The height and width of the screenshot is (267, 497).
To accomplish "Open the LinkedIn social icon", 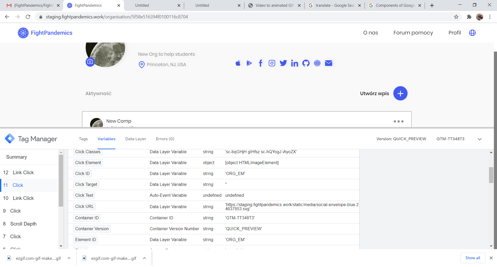I will 295,63.
